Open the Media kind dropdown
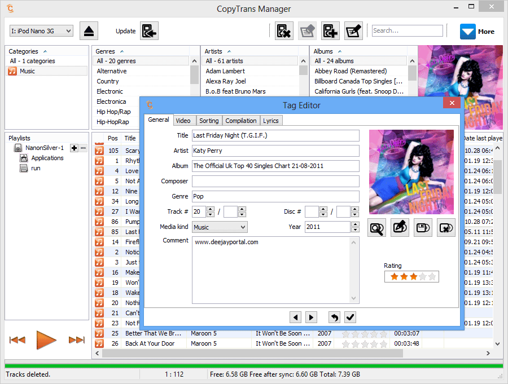508x384 pixels. (x=220, y=227)
